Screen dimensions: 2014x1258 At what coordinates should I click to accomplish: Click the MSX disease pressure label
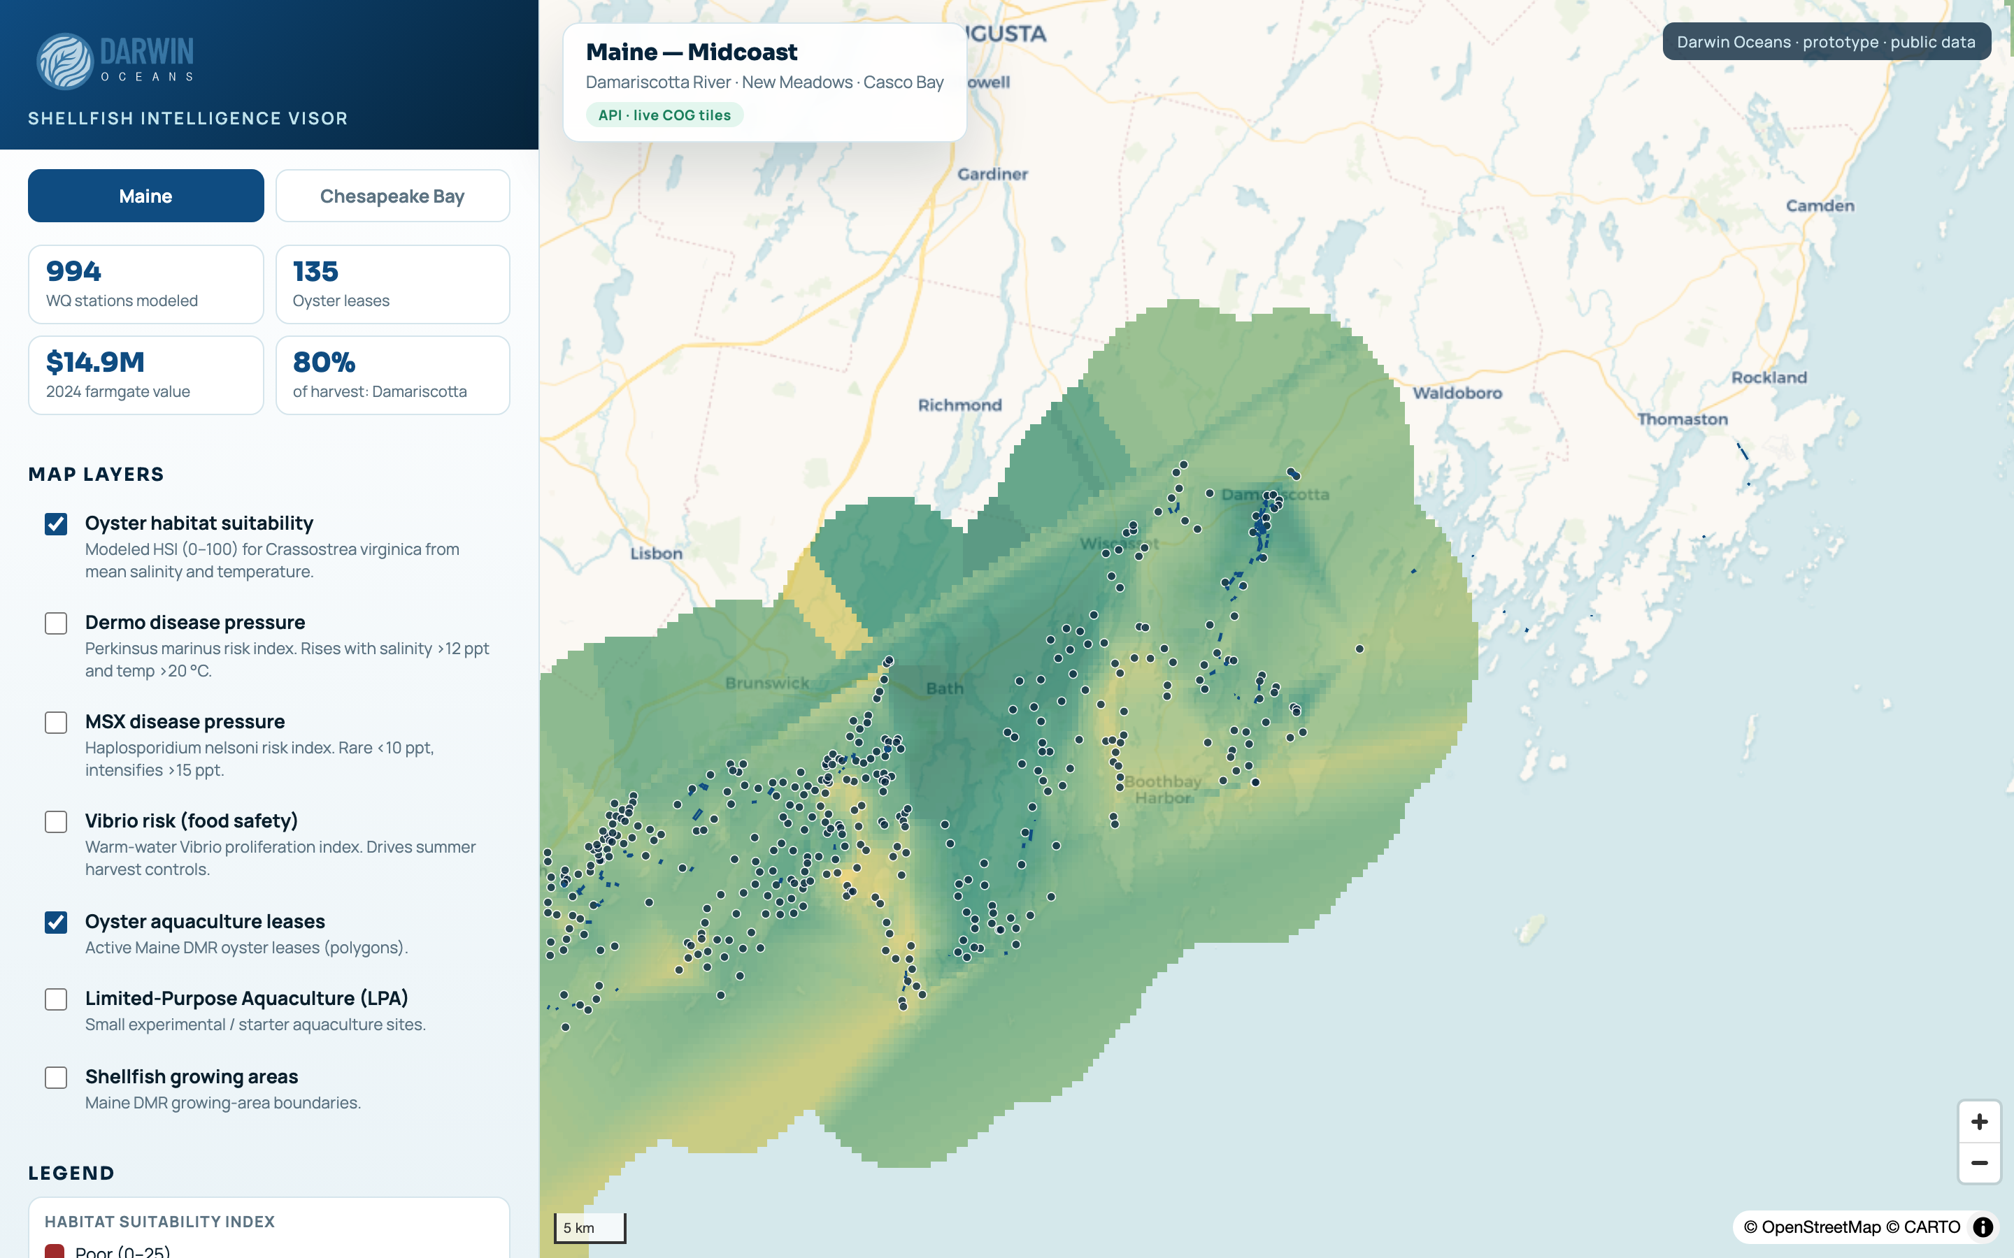(x=185, y=721)
